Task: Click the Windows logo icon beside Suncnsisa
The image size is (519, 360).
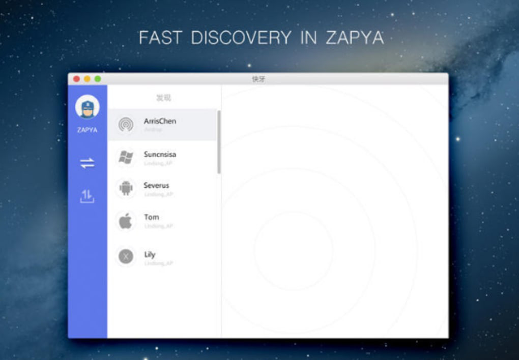Action: [x=126, y=158]
